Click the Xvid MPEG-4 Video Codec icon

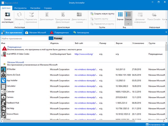coord(3,54)
